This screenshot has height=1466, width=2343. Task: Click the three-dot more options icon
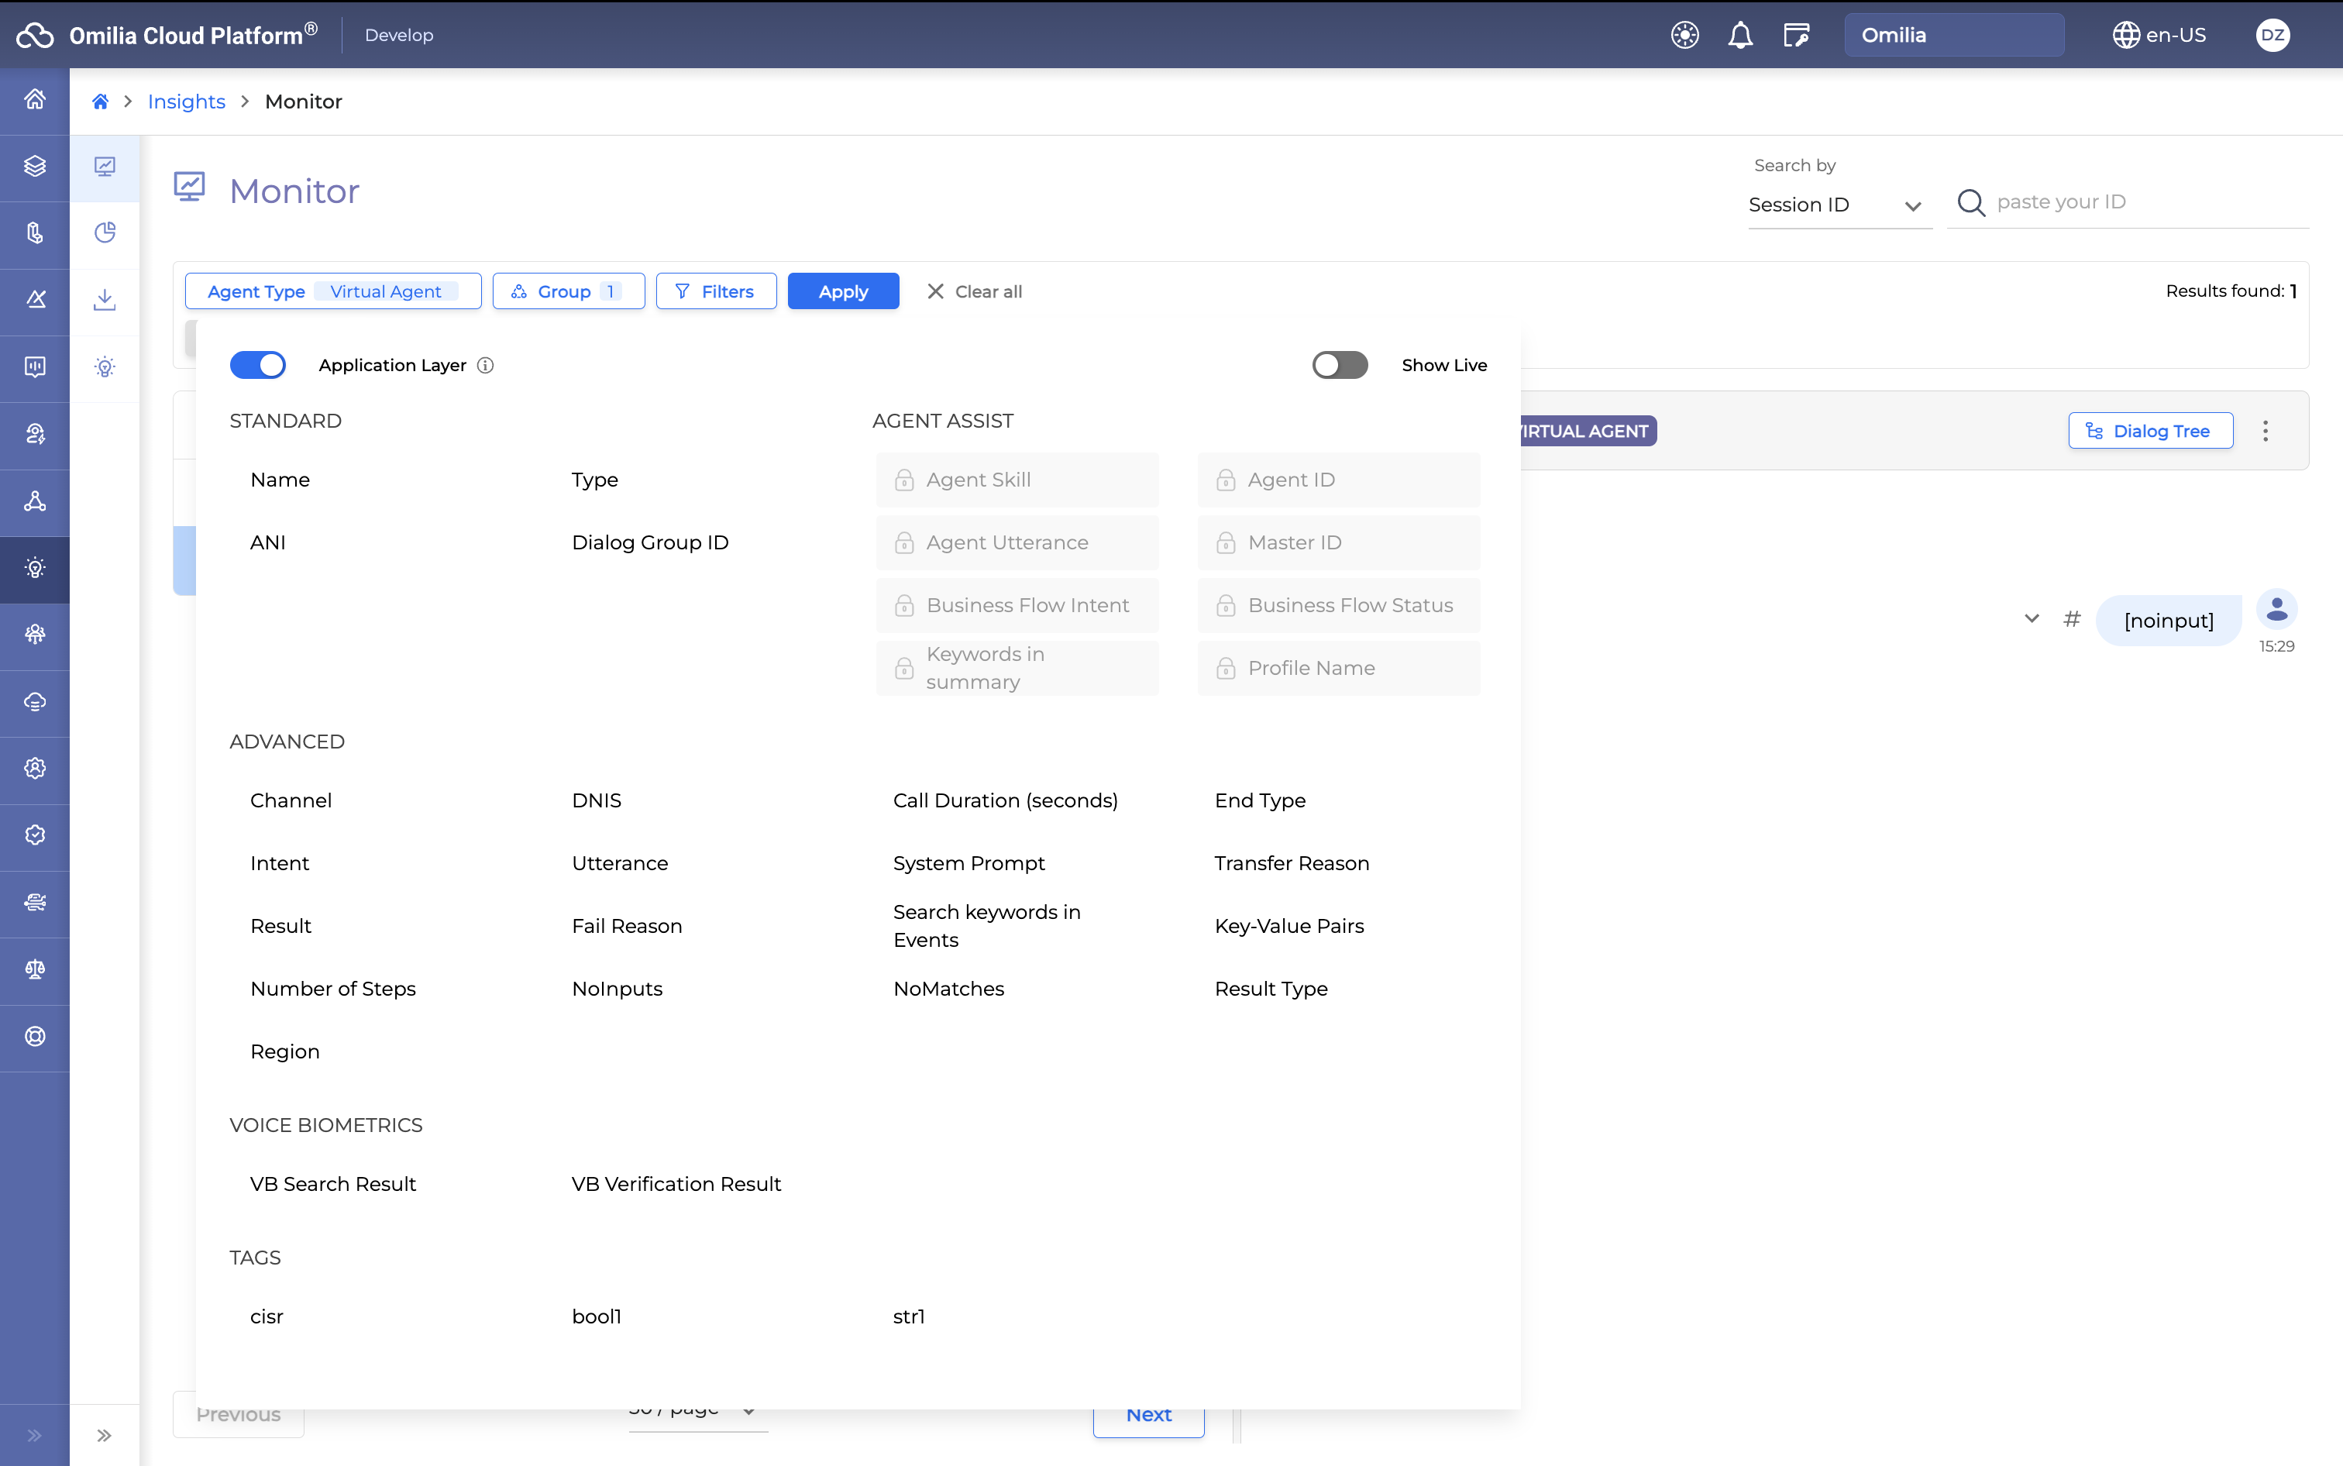tap(2266, 432)
